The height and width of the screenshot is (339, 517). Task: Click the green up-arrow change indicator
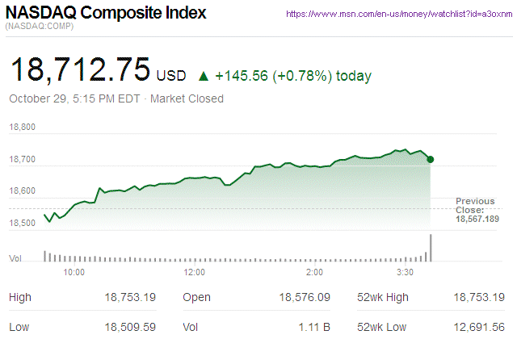tap(204, 77)
